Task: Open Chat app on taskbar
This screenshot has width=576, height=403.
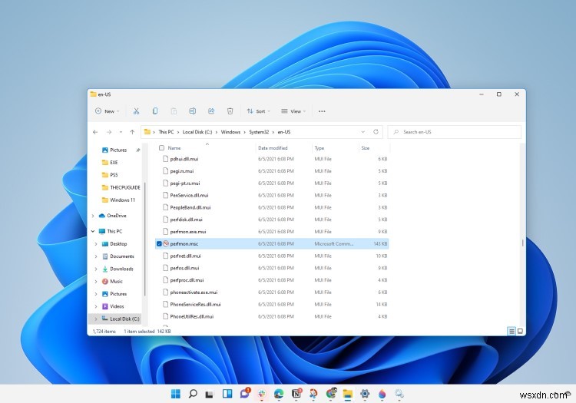Action: click(x=245, y=394)
